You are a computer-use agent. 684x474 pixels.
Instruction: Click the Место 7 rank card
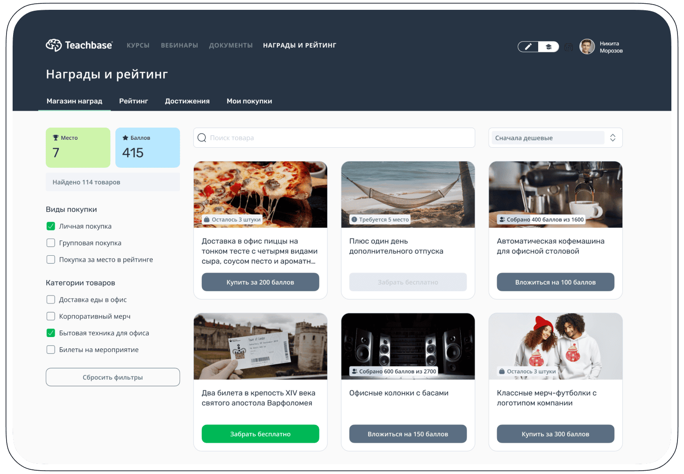click(x=78, y=148)
